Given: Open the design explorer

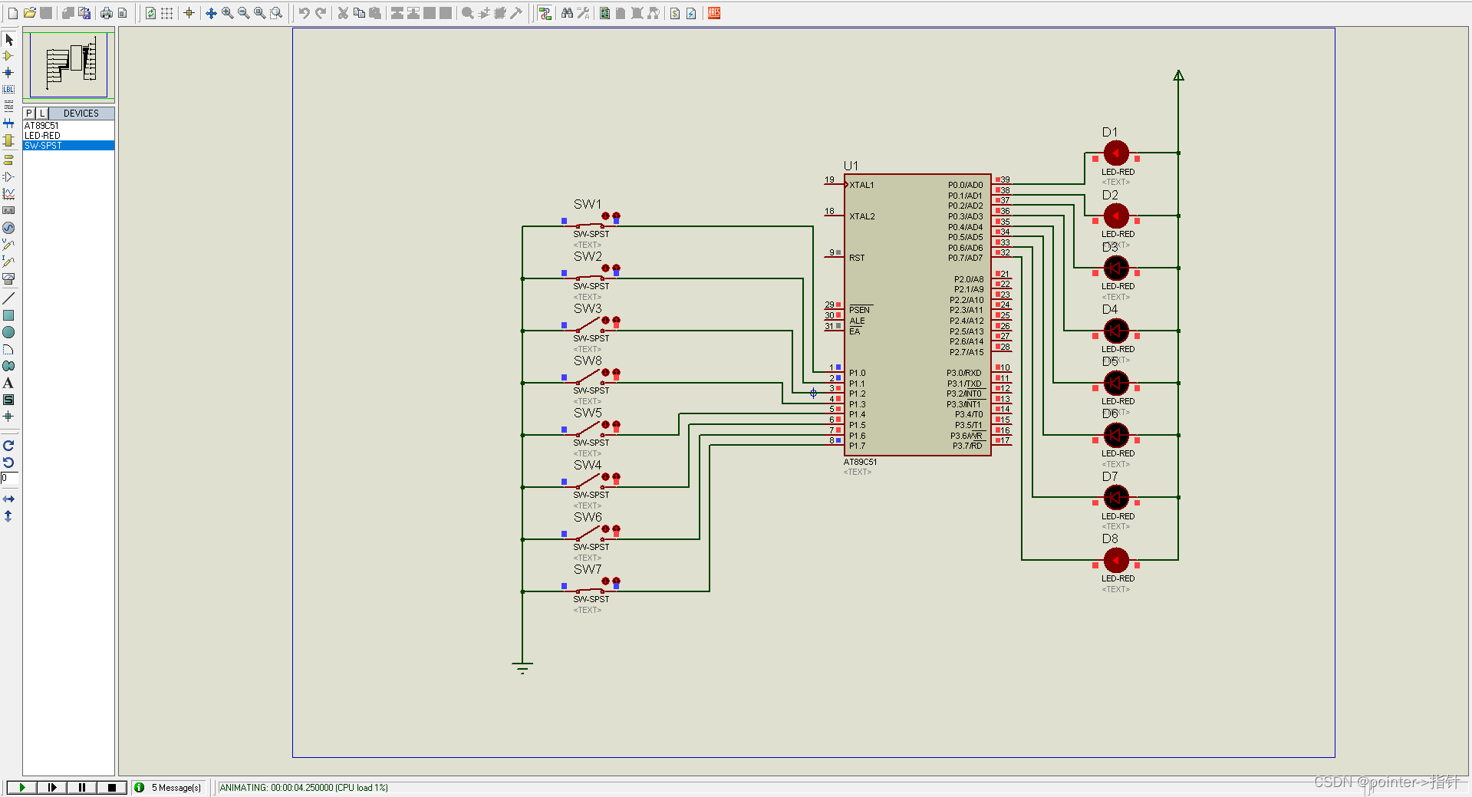Looking at the screenshot, I should click(604, 13).
